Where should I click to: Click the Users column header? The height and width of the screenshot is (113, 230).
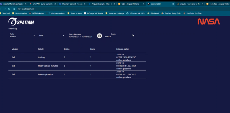92,49
